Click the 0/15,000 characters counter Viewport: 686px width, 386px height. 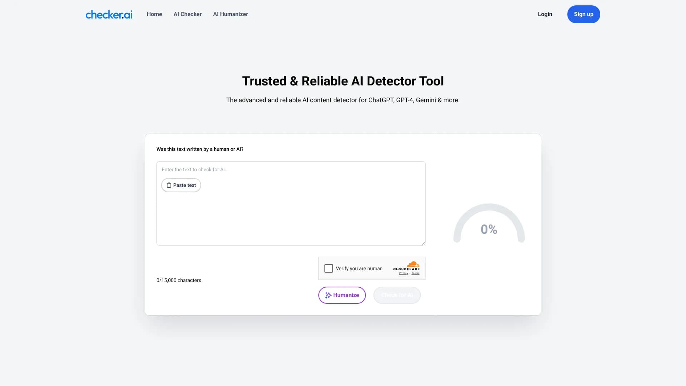pyautogui.click(x=179, y=280)
